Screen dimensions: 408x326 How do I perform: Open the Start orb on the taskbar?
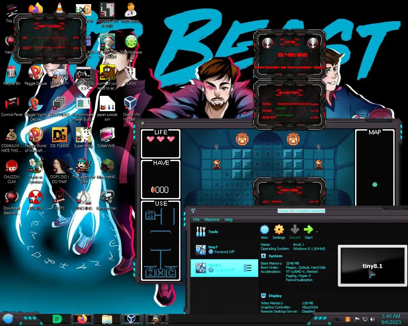click(x=8, y=319)
